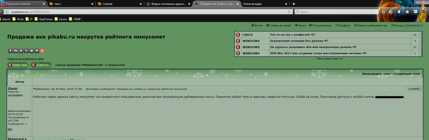This screenshot has height=140, width=429.
Task: Click the Digg share icon
Action: coord(16,51)
